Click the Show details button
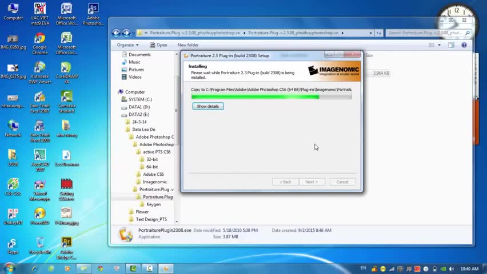Viewport: 487px width, 274px height. (208, 106)
